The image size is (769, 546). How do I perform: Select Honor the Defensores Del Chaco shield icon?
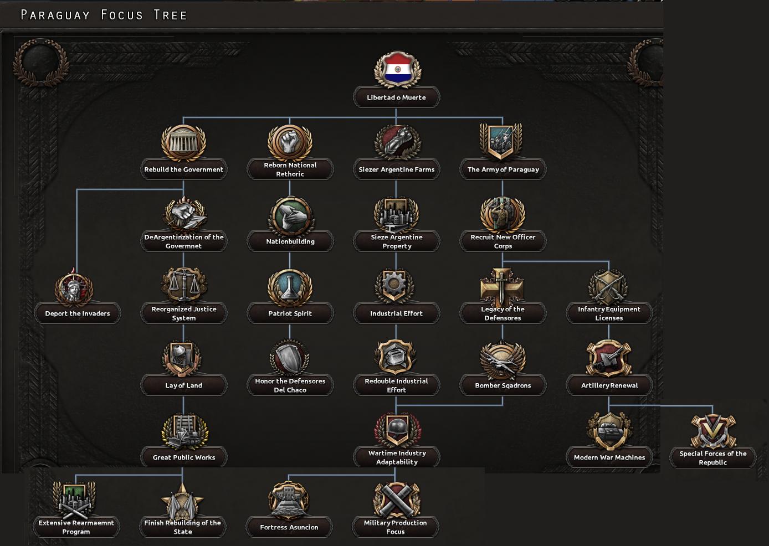(290, 358)
